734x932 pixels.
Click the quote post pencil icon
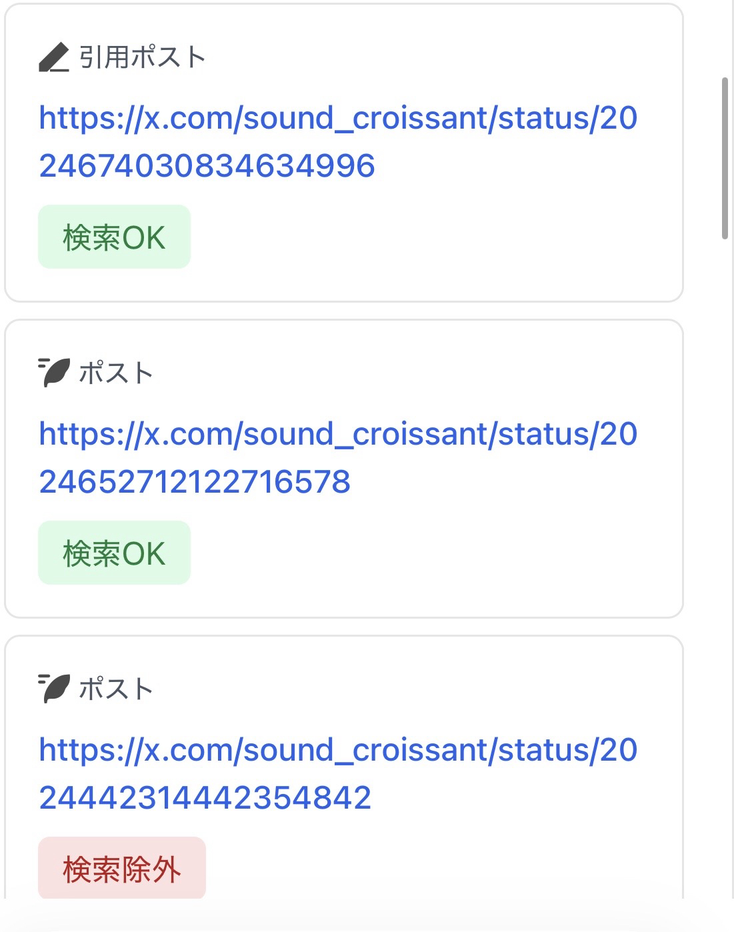(x=54, y=57)
